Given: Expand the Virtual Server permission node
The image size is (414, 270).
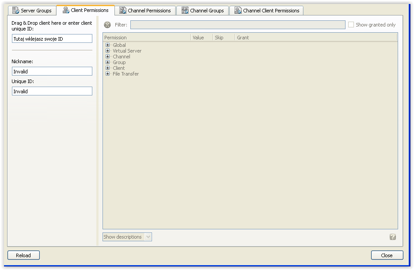Looking at the screenshot, I should (x=107, y=51).
